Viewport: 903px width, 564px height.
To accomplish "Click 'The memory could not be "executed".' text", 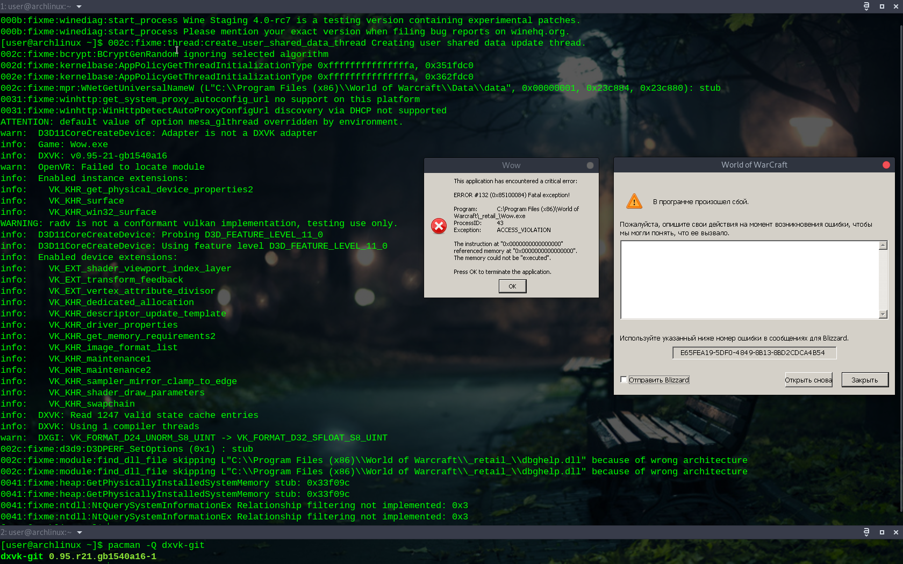I will click(502, 258).
